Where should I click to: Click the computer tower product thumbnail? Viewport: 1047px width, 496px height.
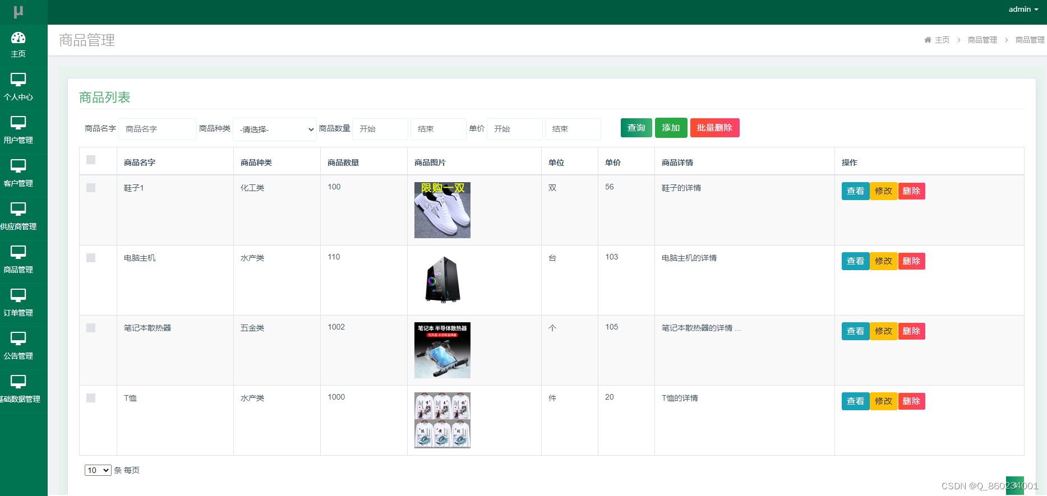(442, 280)
